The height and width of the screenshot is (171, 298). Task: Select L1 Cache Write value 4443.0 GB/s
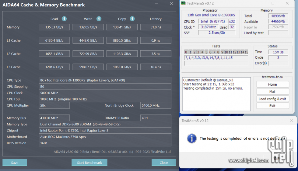pos(88,40)
